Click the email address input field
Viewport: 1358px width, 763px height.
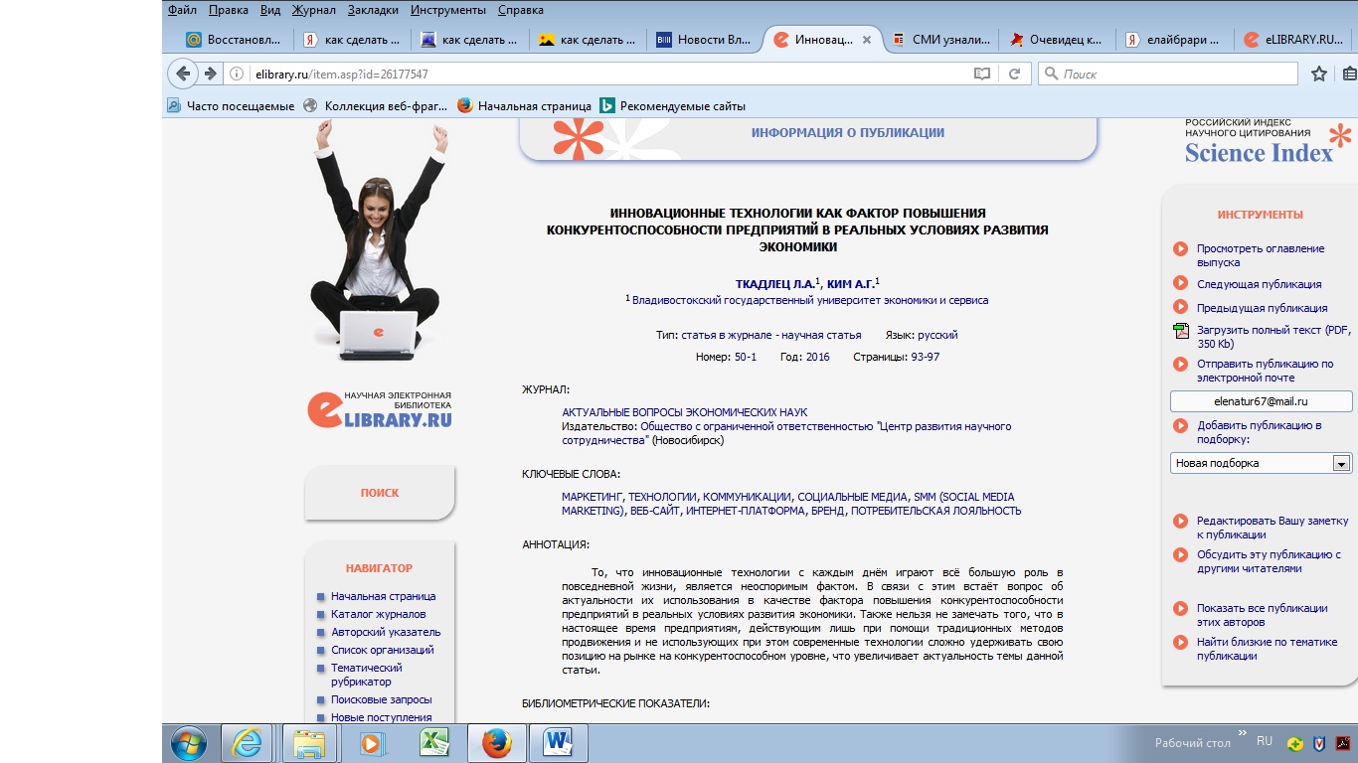coord(1261,401)
